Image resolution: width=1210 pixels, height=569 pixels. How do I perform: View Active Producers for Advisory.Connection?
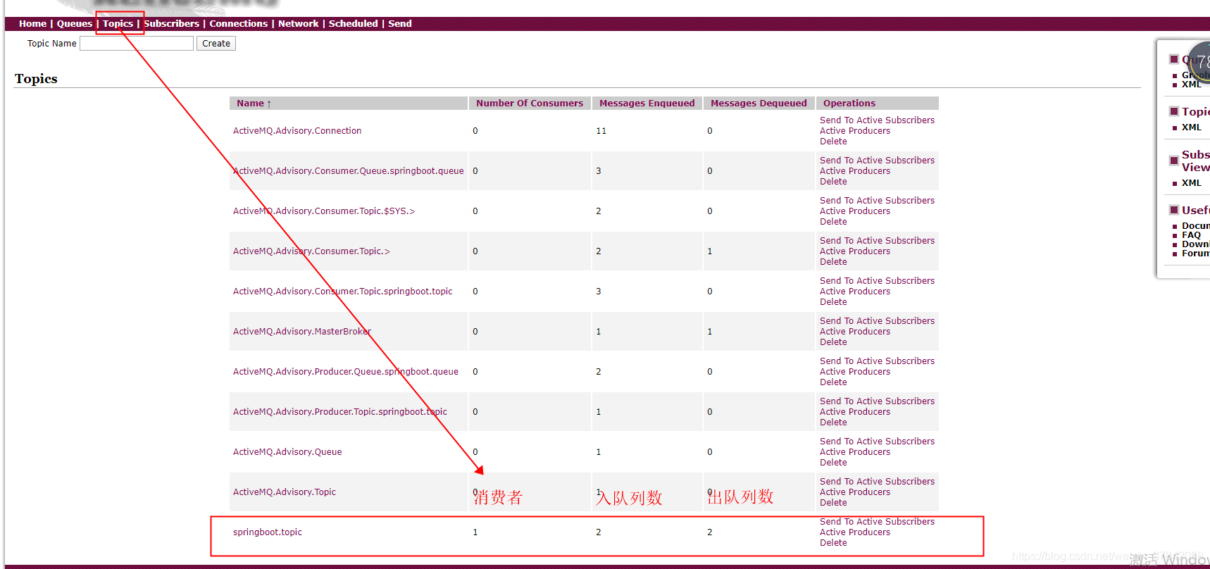pyautogui.click(x=855, y=131)
